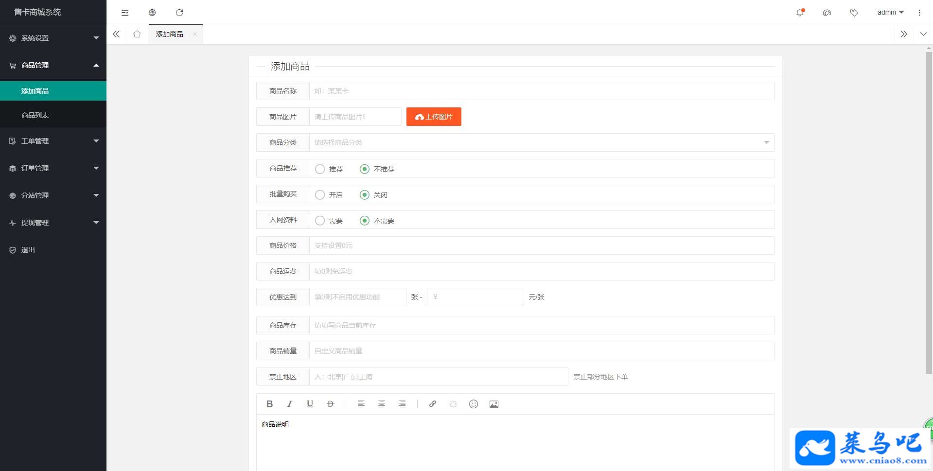This screenshot has height=471, width=933.
Task: Insert an image in the editor
Action: (494, 404)
